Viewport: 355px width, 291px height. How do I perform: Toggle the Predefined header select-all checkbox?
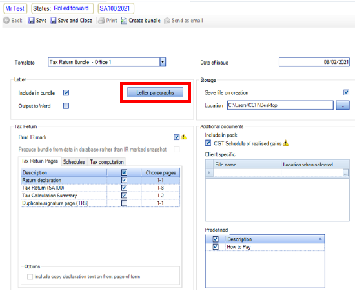[216, 239]
